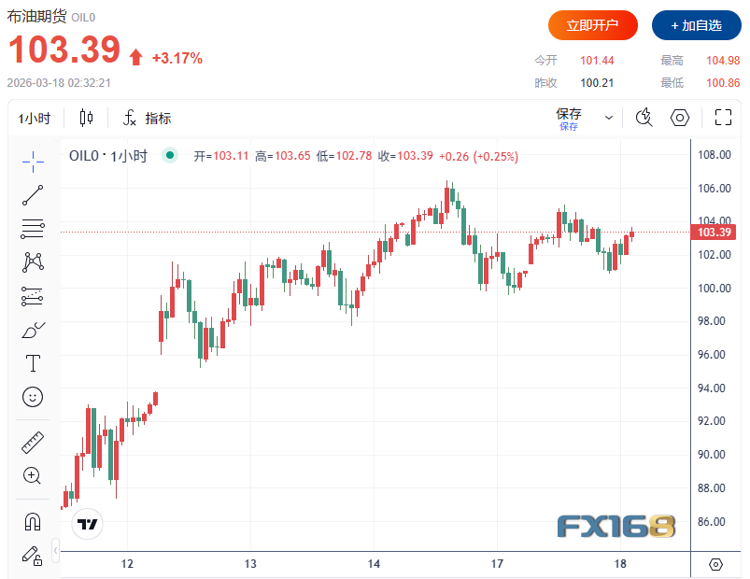This screenshot has width=750, height=579.
Task: Toggle lock all drawing tools
Action: pos(33,555)
